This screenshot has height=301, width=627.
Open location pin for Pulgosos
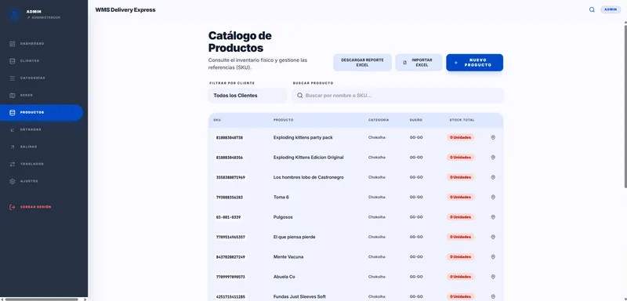tap(493, 217)
